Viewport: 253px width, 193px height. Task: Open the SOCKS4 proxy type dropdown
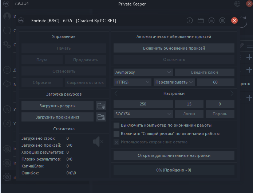(143, 114)
